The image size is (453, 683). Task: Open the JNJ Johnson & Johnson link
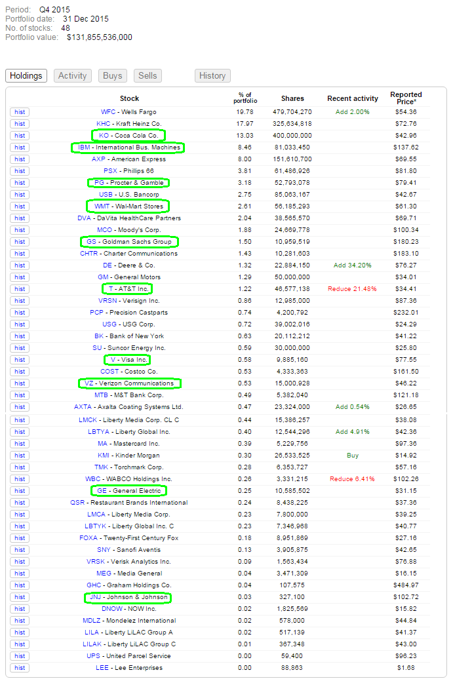click(96, 596)
